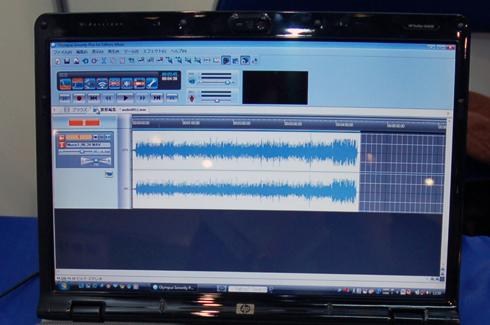Click the lower channel waveform
The image size is (490, 325).
[x=246, y=189]
